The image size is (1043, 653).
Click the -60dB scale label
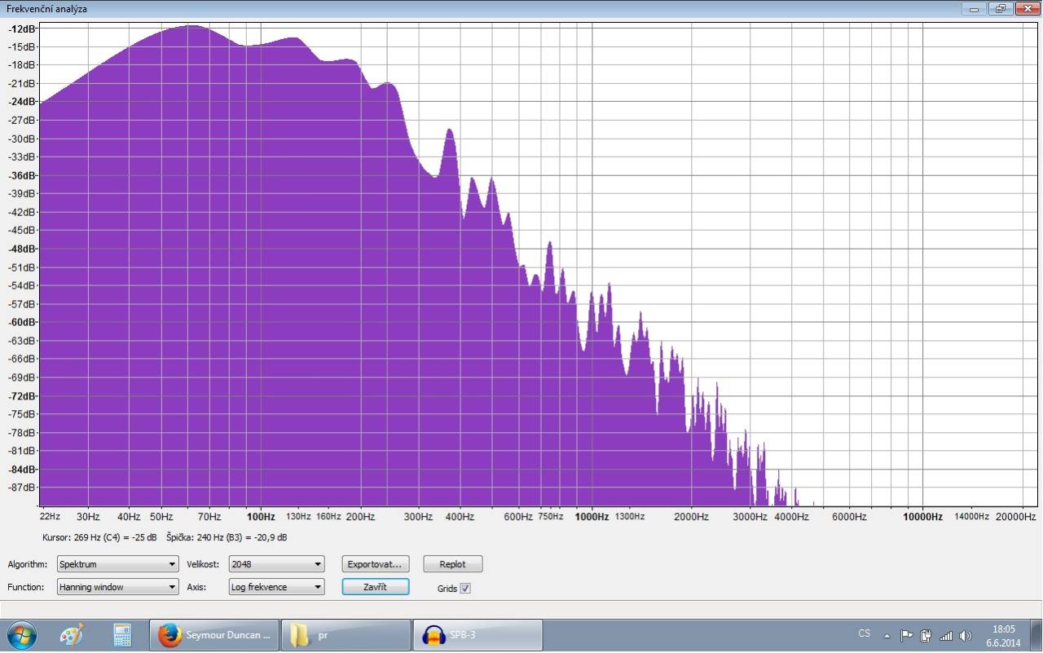pyautogui.click(x=22, y=322)
